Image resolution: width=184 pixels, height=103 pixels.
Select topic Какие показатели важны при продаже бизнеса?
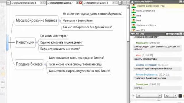click(x=76, y=58)
